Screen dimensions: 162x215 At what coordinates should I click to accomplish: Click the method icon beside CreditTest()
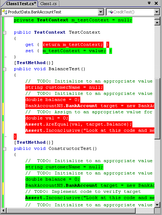tap(110, 12)
